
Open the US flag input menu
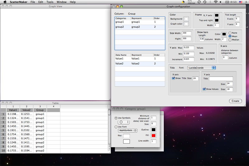[241, 2]
